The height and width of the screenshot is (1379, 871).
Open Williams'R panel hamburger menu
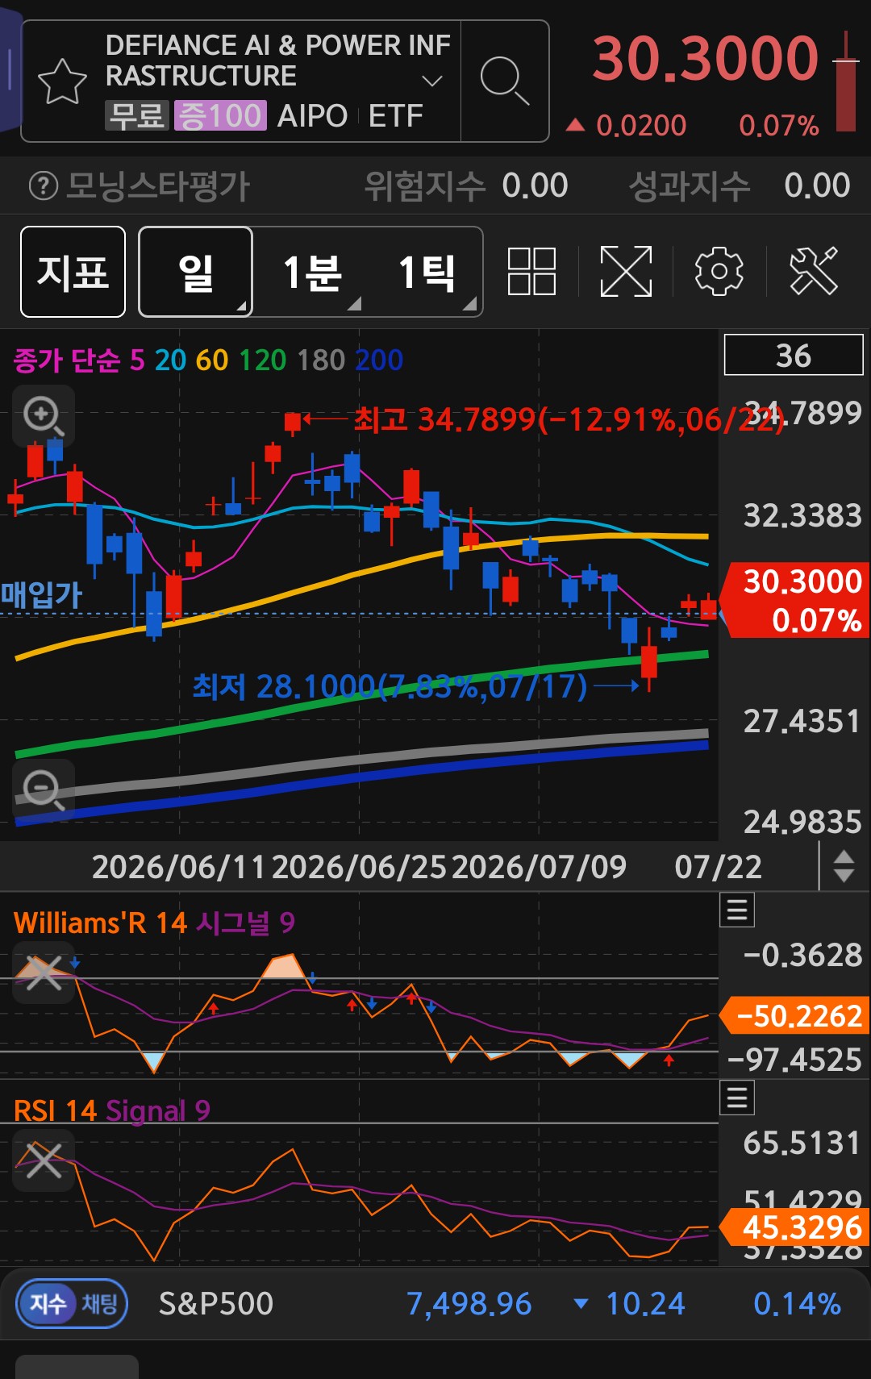[x=737, y=910]
